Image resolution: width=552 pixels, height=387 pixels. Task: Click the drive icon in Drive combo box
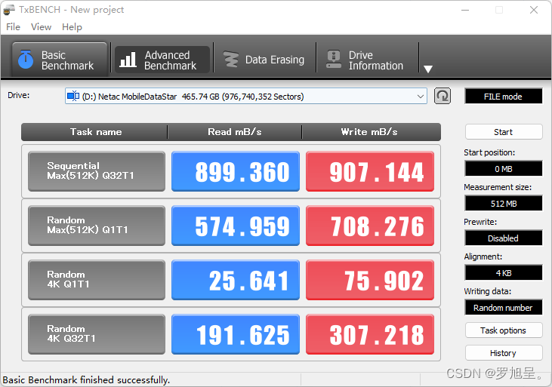pos(73,96)
